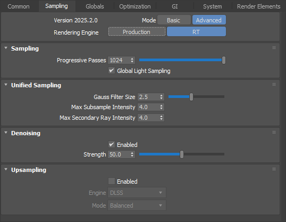Viewport: 286px width, 222px height.
Task: Click the Progressive Passes spinner arrows
Action: click(132, 60)
